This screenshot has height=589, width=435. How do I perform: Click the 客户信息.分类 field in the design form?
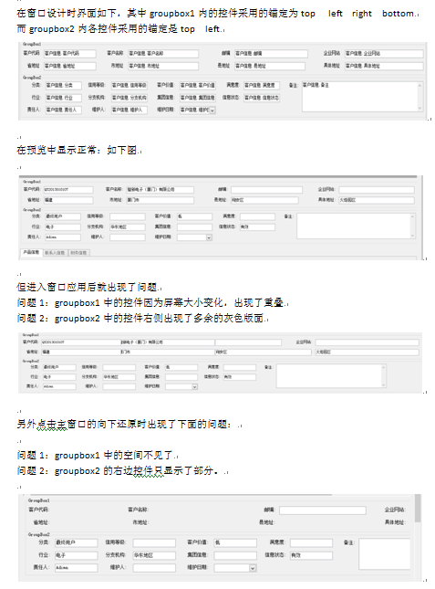63,85
